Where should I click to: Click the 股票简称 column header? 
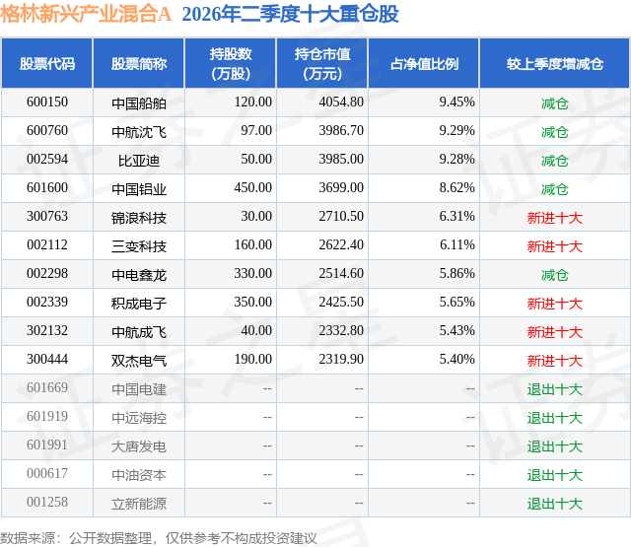[139, 63]
